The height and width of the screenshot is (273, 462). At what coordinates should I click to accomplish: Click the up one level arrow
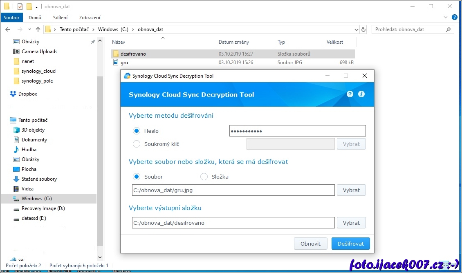click(38, 29)
